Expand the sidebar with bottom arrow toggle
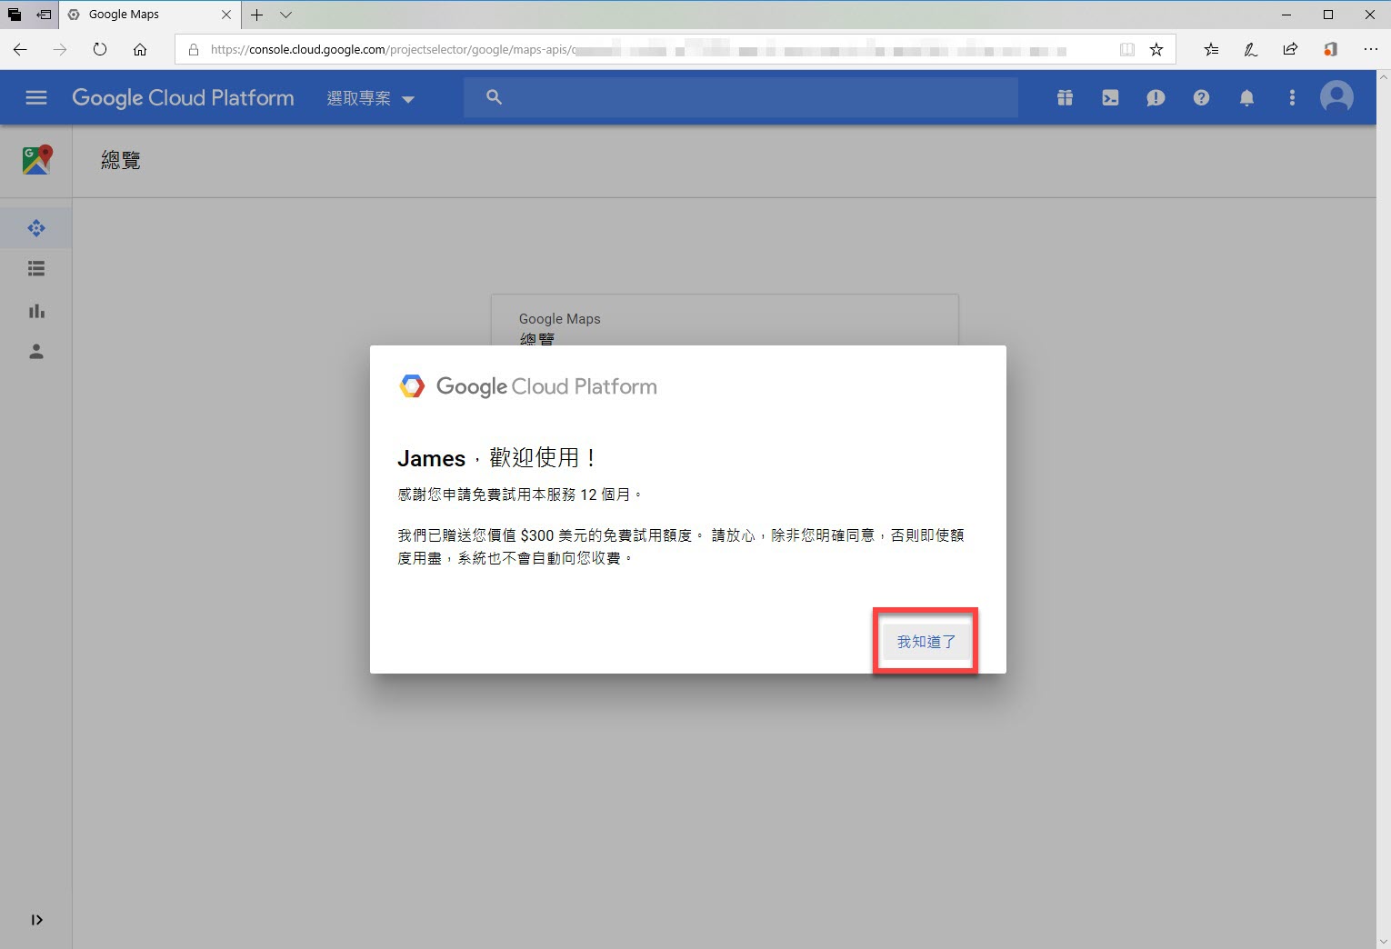Screen dimensions: 1391x949 [36, 920]
